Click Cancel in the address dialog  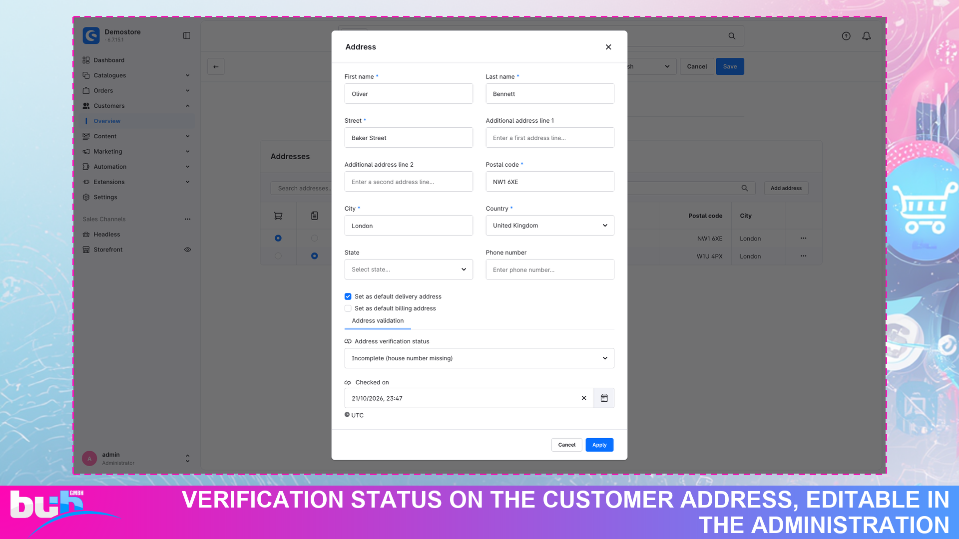coord(567,445)
